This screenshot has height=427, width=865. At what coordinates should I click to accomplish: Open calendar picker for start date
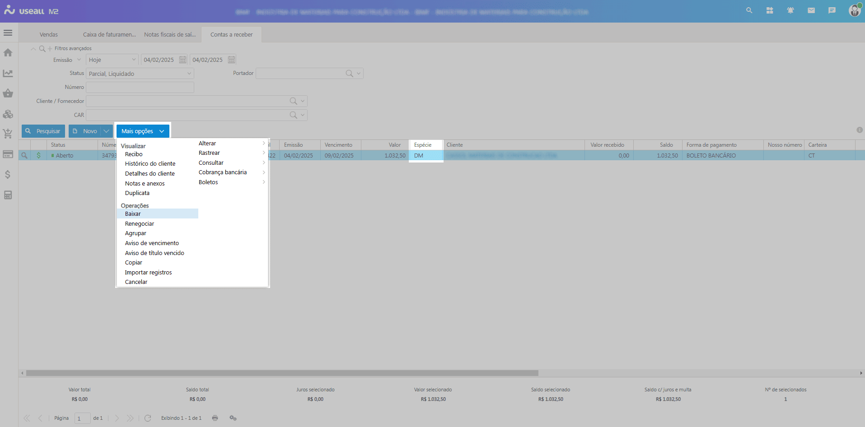(182, 60)
